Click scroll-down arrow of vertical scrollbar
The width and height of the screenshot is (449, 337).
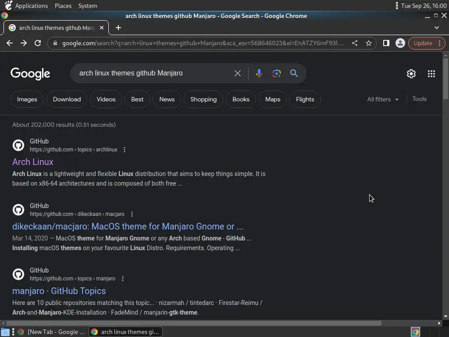tap(445, 317)
